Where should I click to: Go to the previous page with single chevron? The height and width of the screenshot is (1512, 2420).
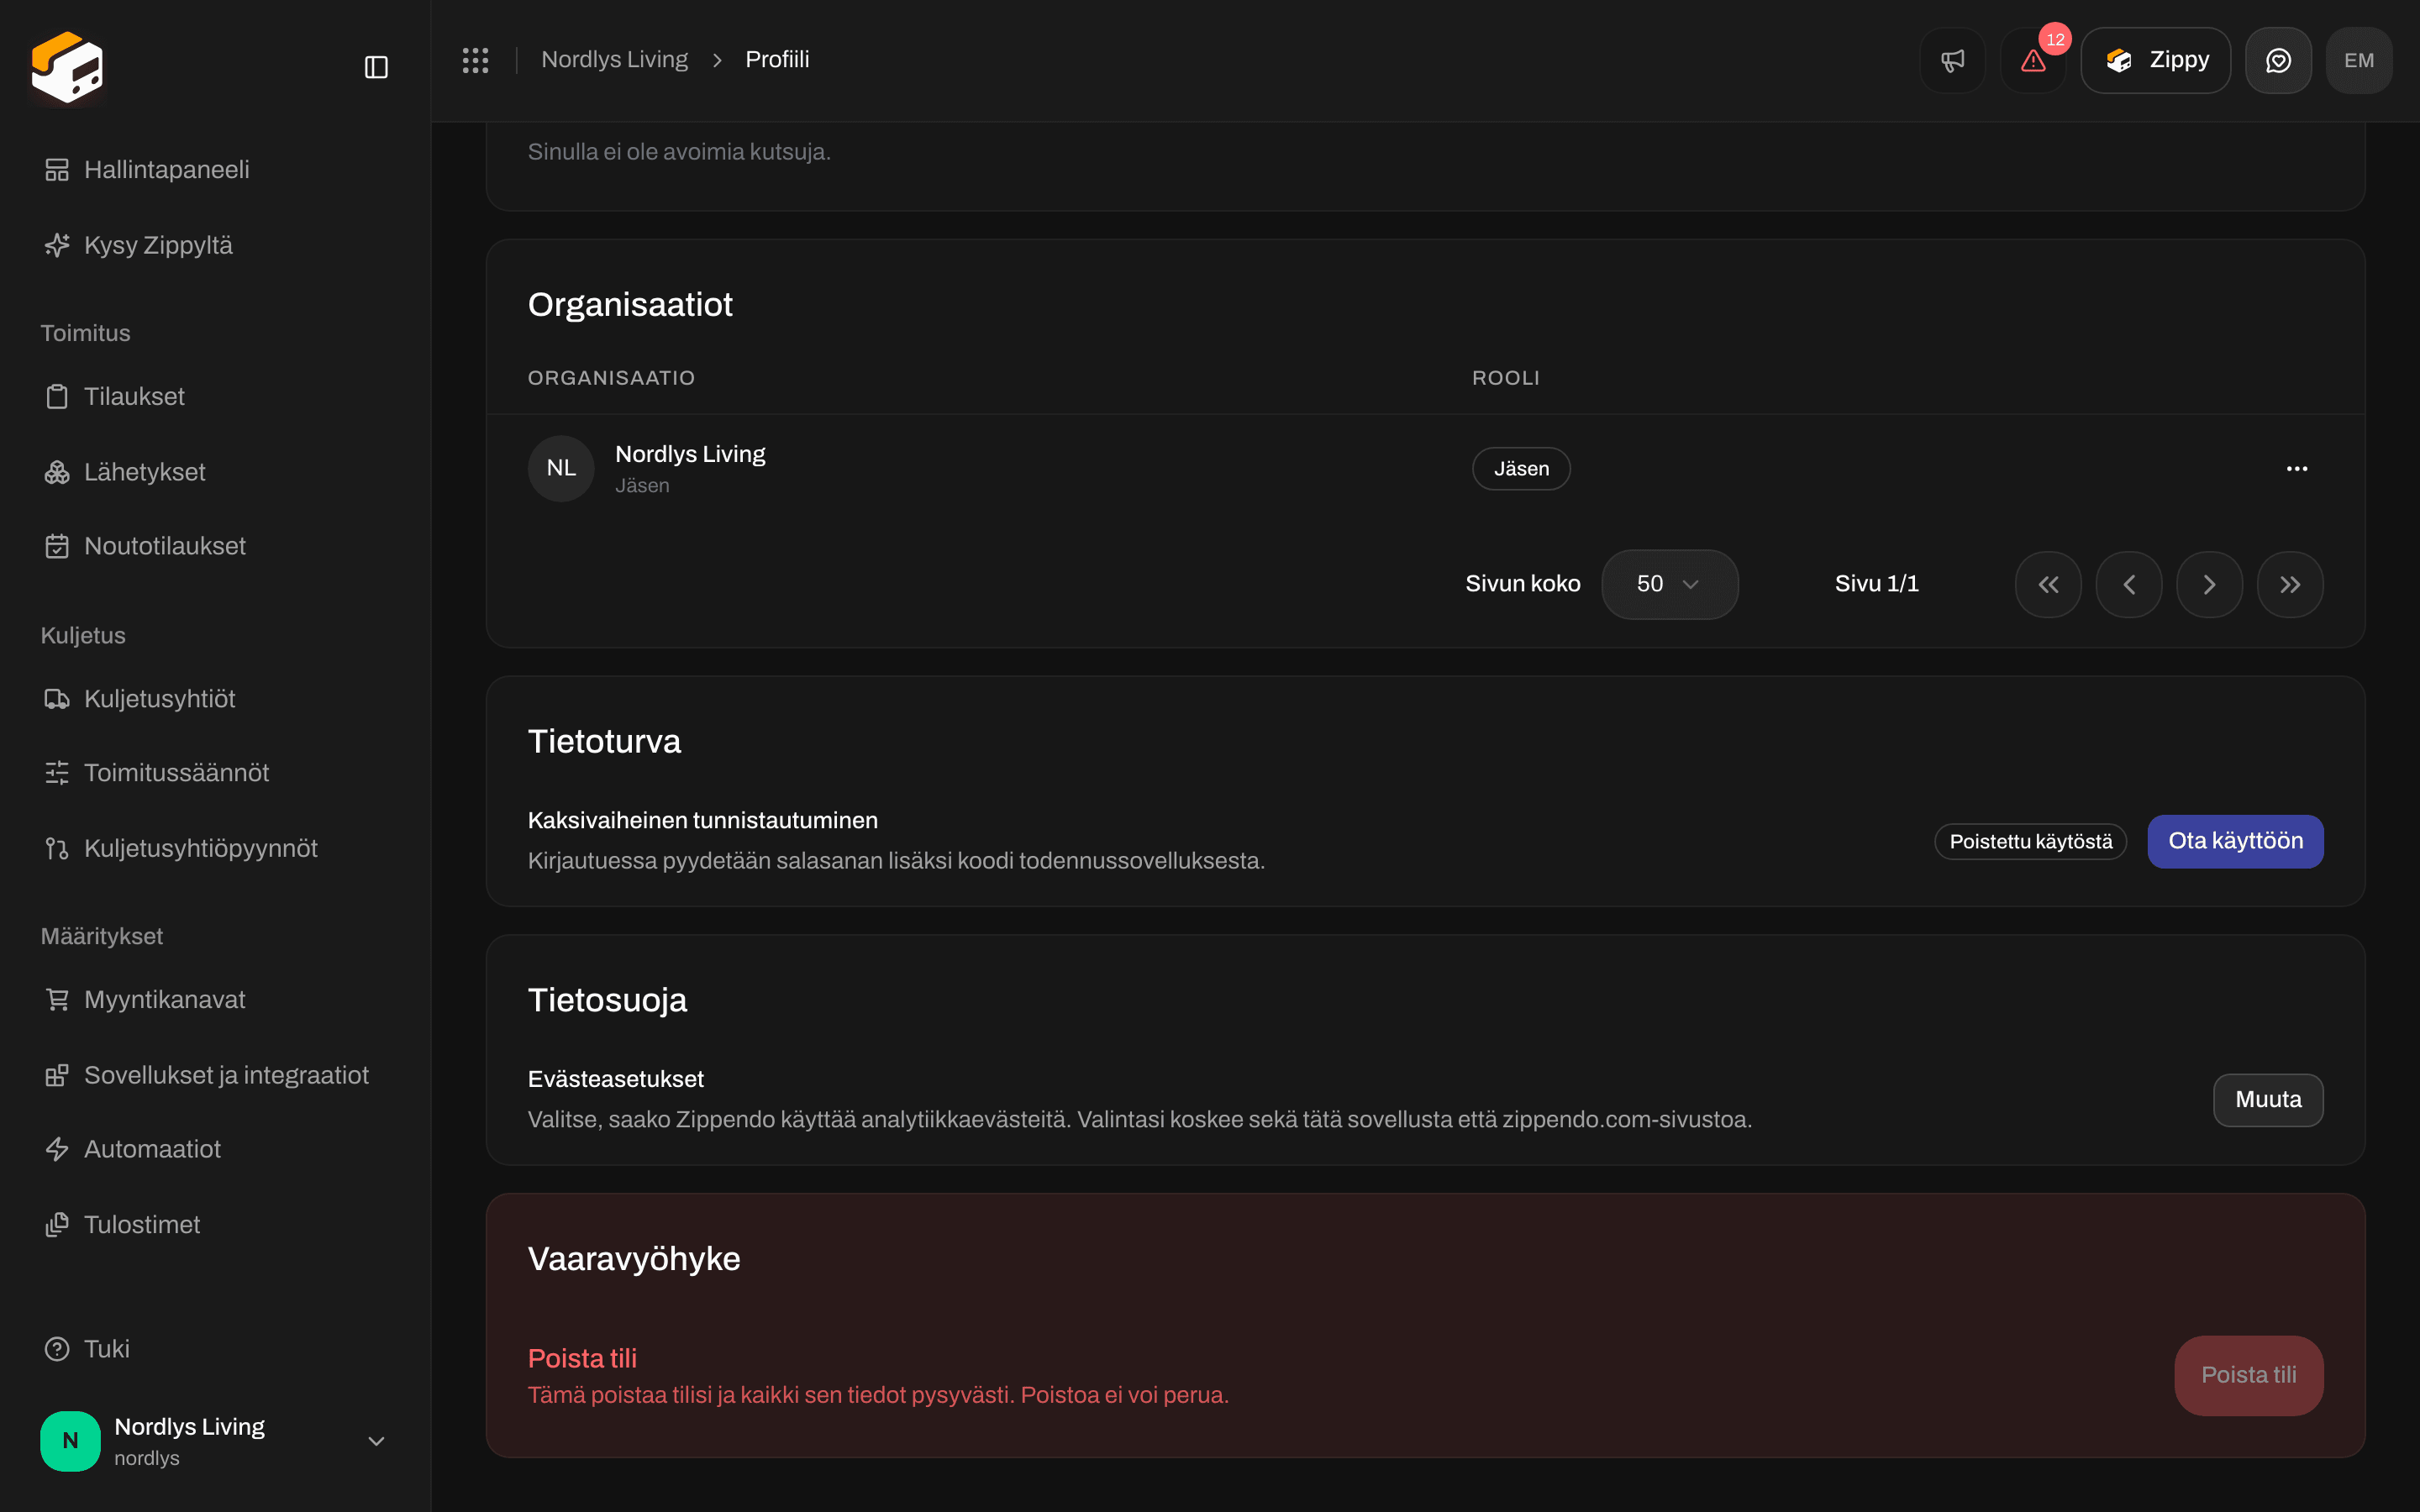pos(2129,584)
